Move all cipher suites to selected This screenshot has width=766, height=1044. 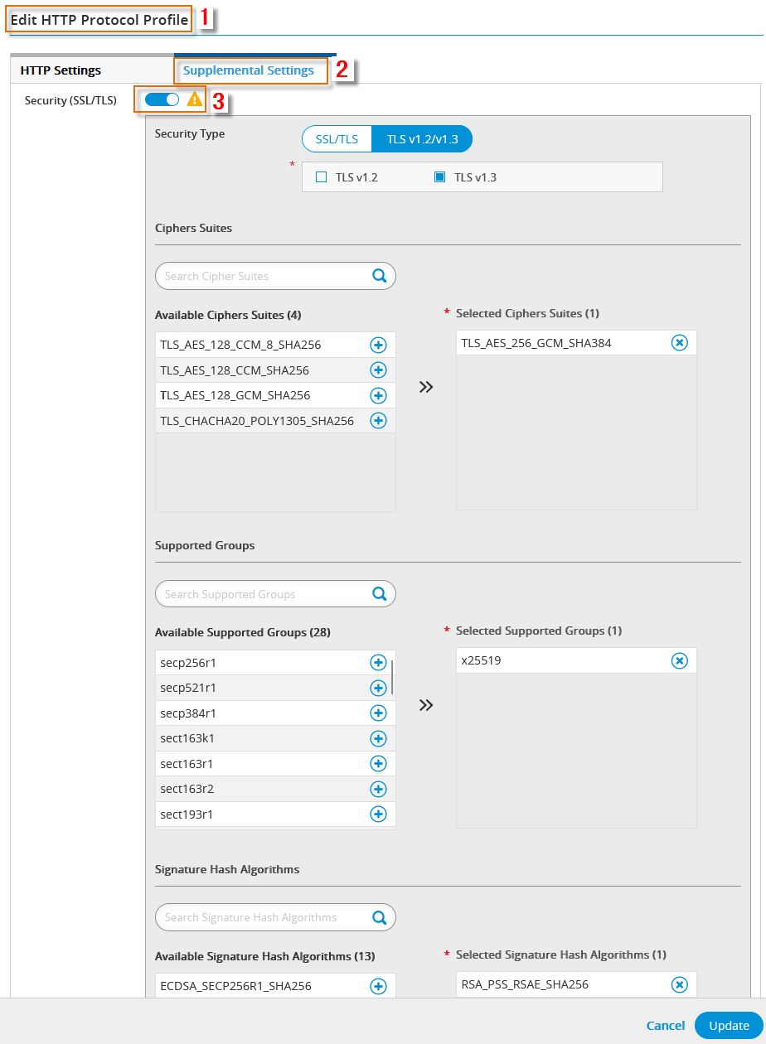[426, 387]
